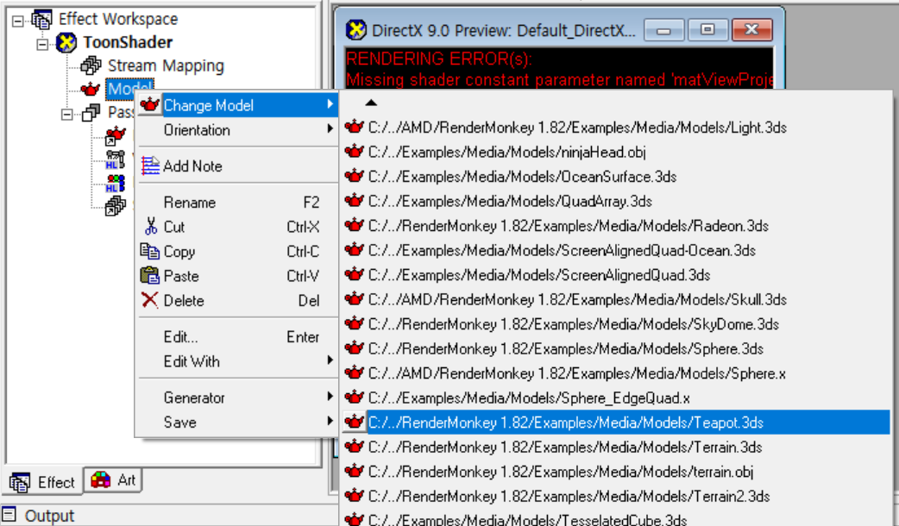Select the Model tree item

pyautogui.click(x=129, y=89)
